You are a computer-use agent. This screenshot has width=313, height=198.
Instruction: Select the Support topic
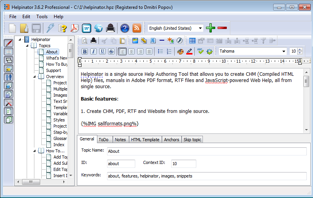[x=53, y=70]
